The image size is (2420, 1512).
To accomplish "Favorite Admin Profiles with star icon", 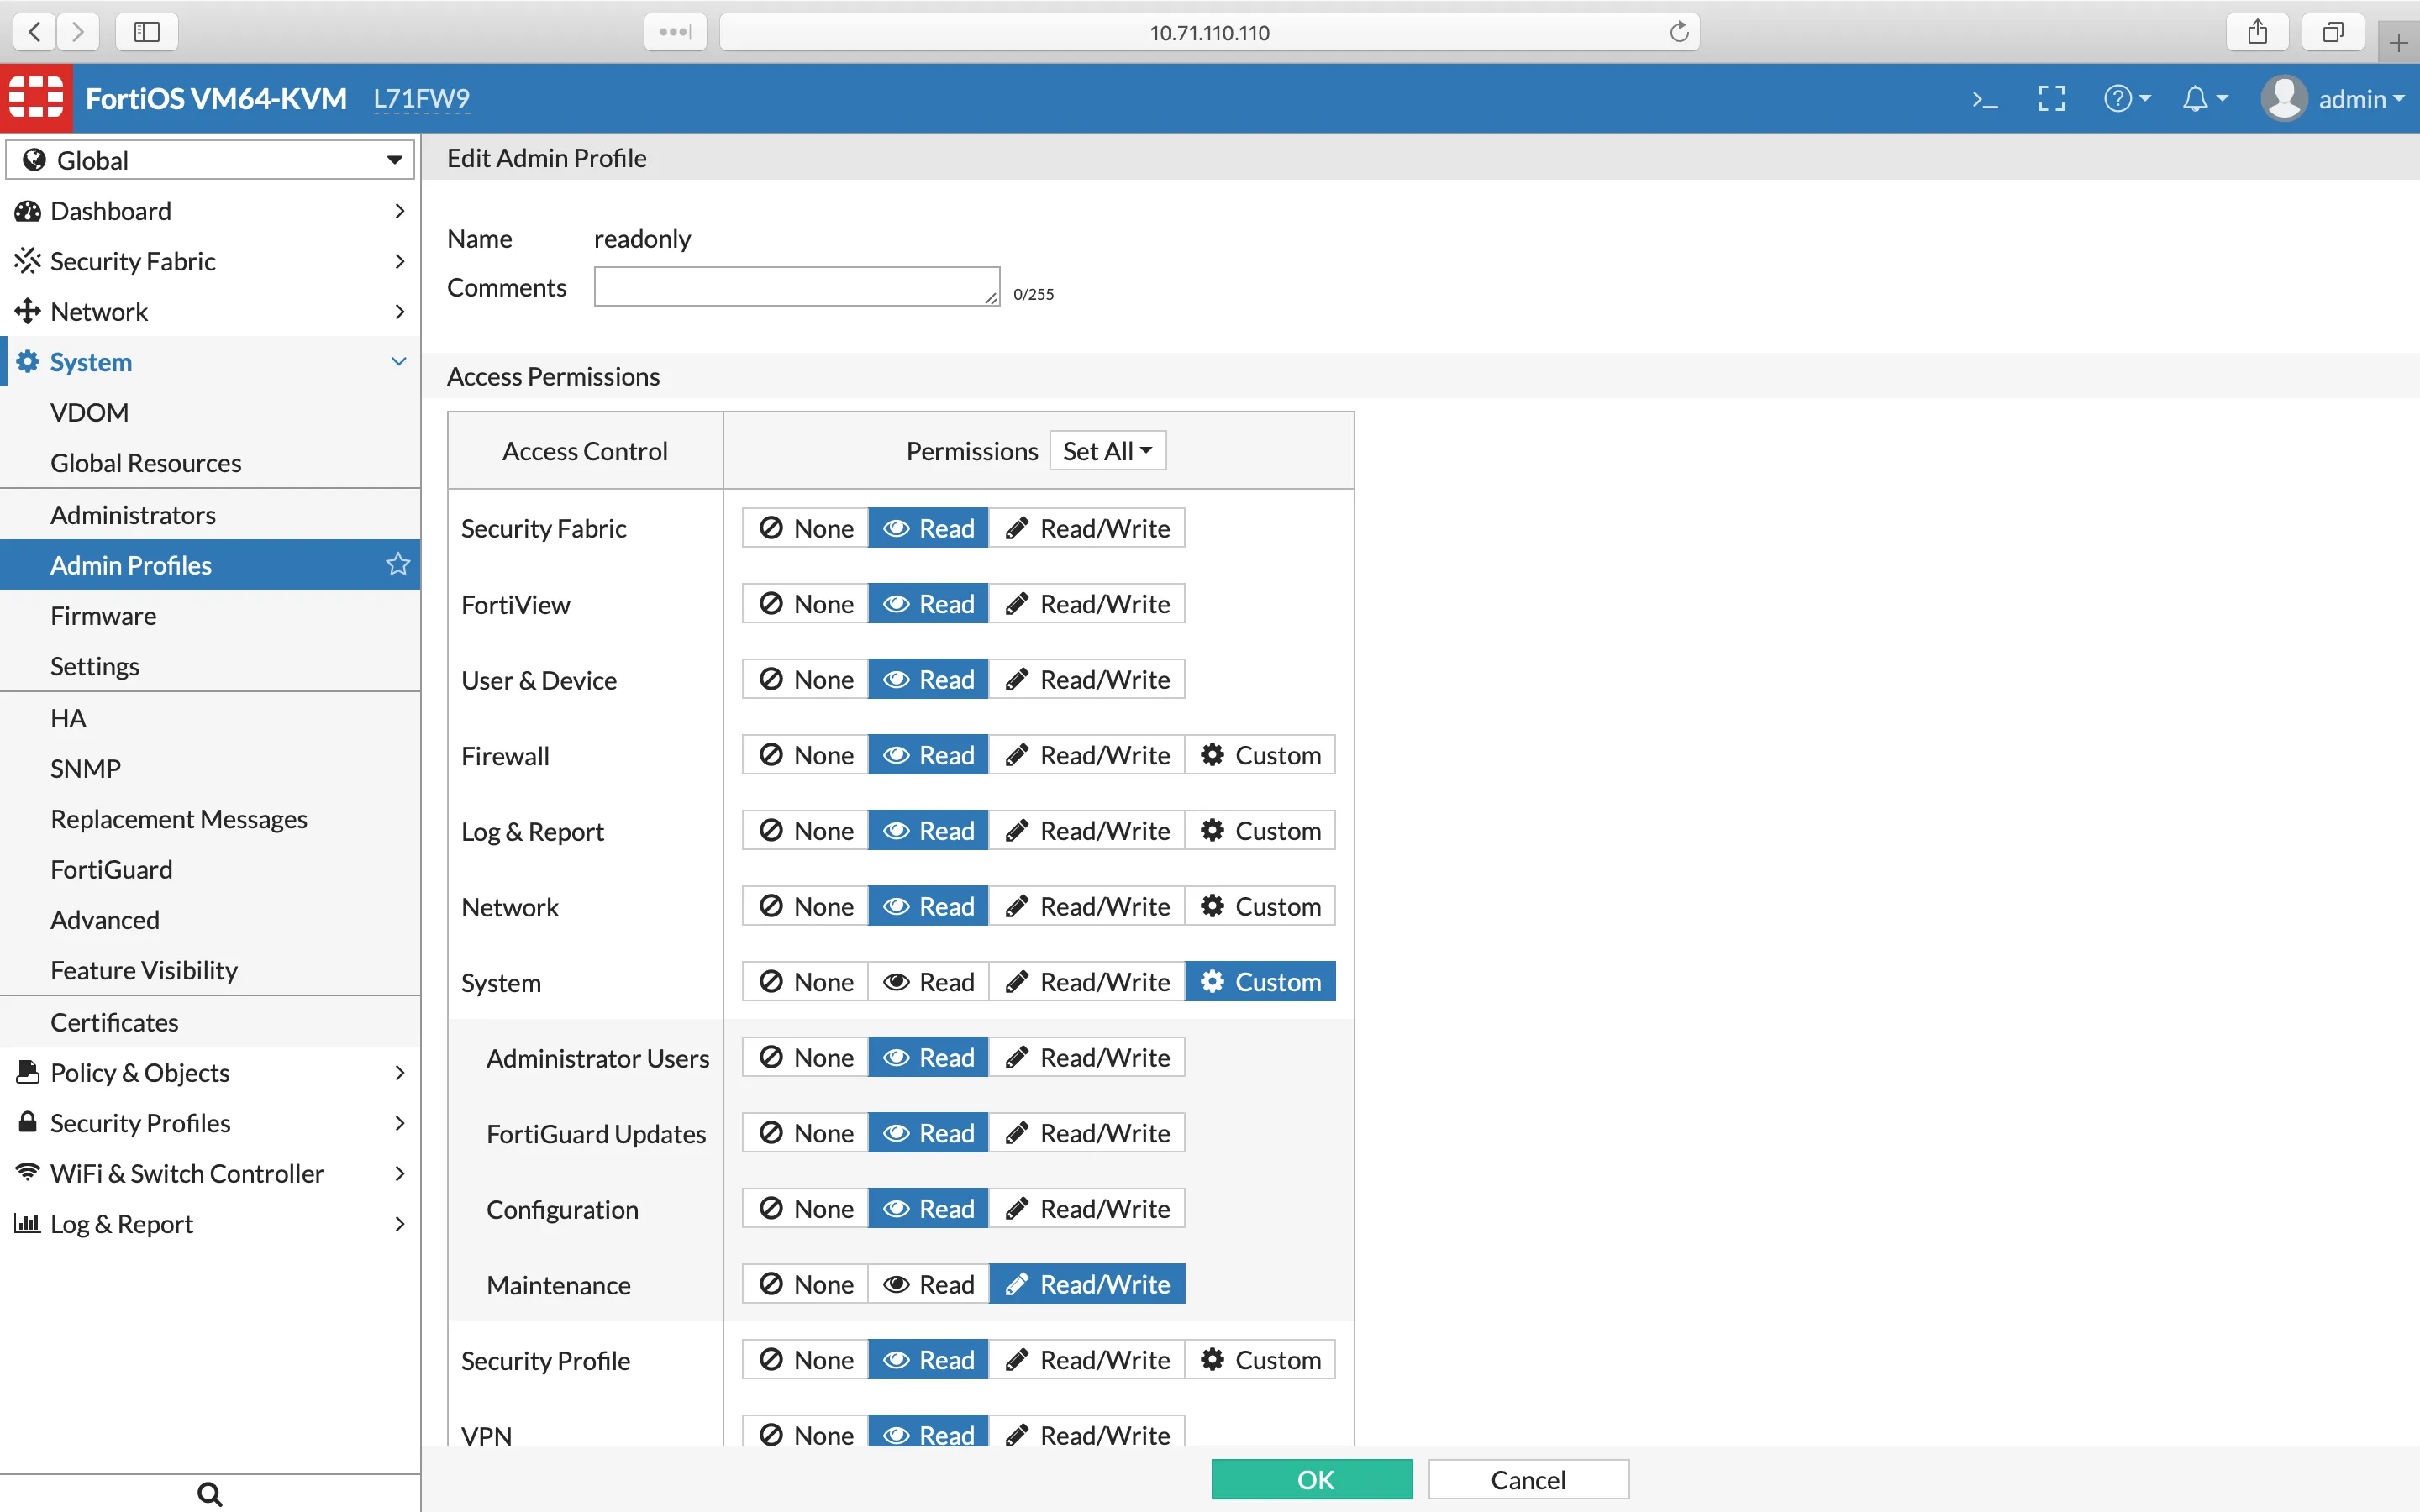I will 398,565.
